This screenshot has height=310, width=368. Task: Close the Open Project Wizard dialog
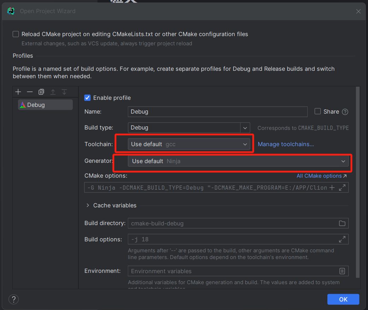[x=358, y=11]
